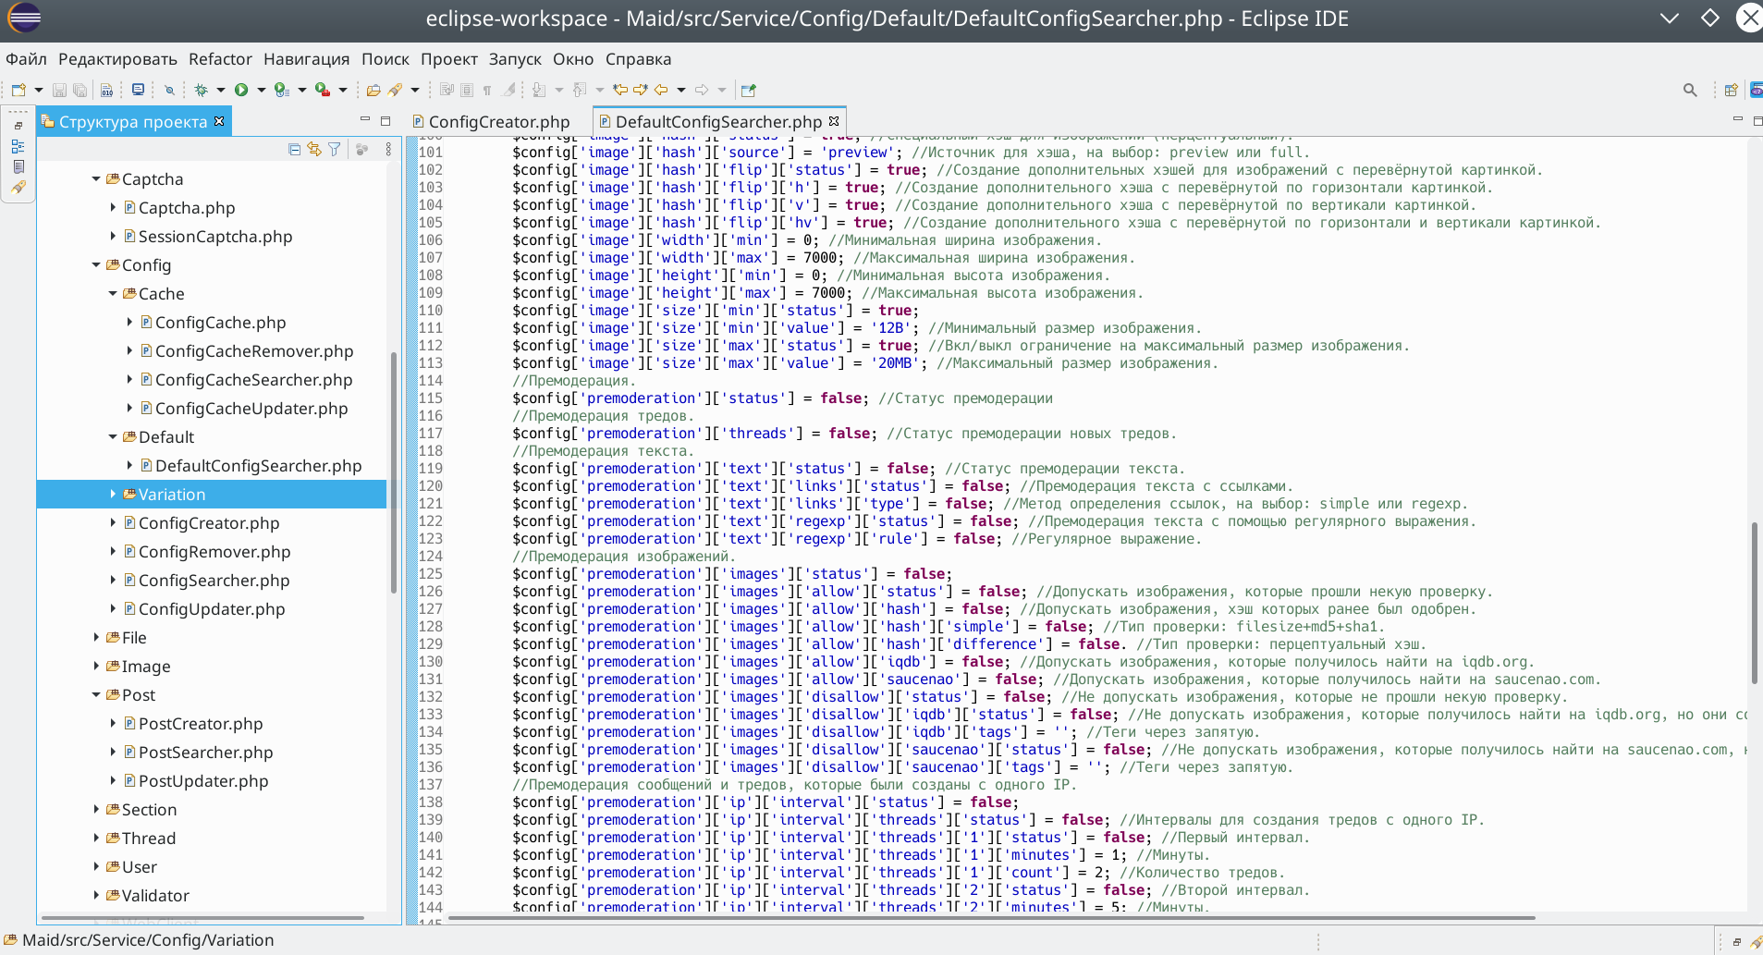Viewport: 1763px width, 955px height.
Task: Click the editor horizontal scrollbar
Action: 991,918
